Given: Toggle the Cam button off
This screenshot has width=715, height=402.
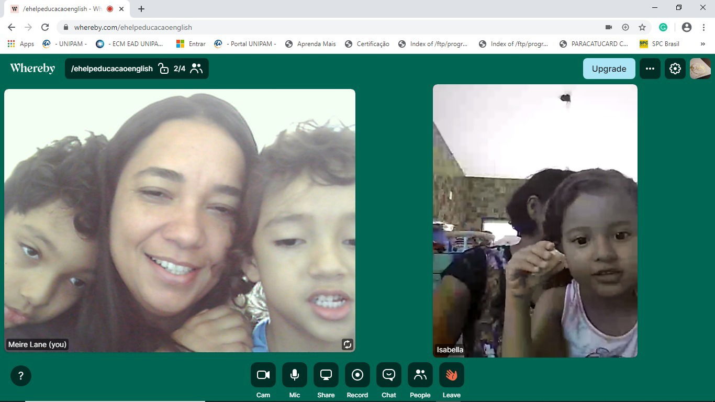Looking at the screenshot, I should click(x=263, y=375).
